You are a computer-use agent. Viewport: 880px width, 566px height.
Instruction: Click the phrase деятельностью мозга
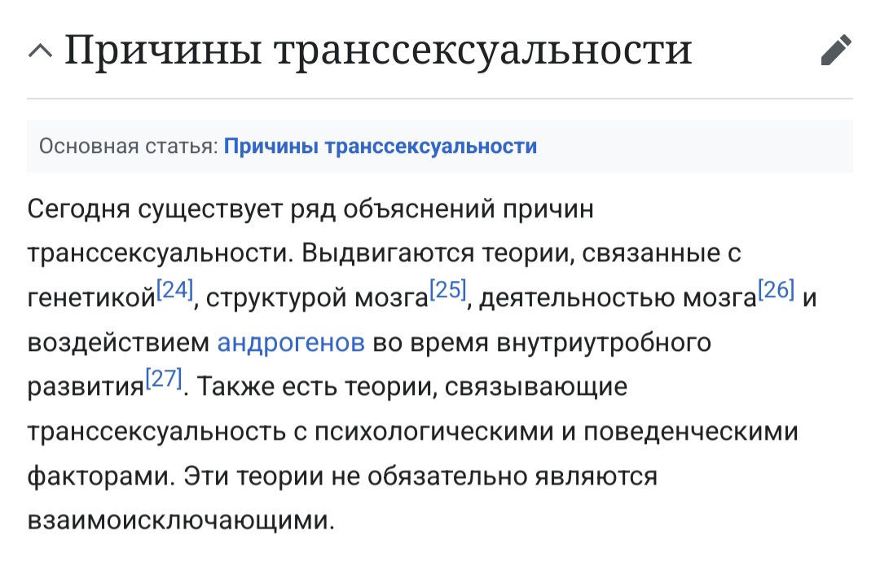[x=618, y=298]
